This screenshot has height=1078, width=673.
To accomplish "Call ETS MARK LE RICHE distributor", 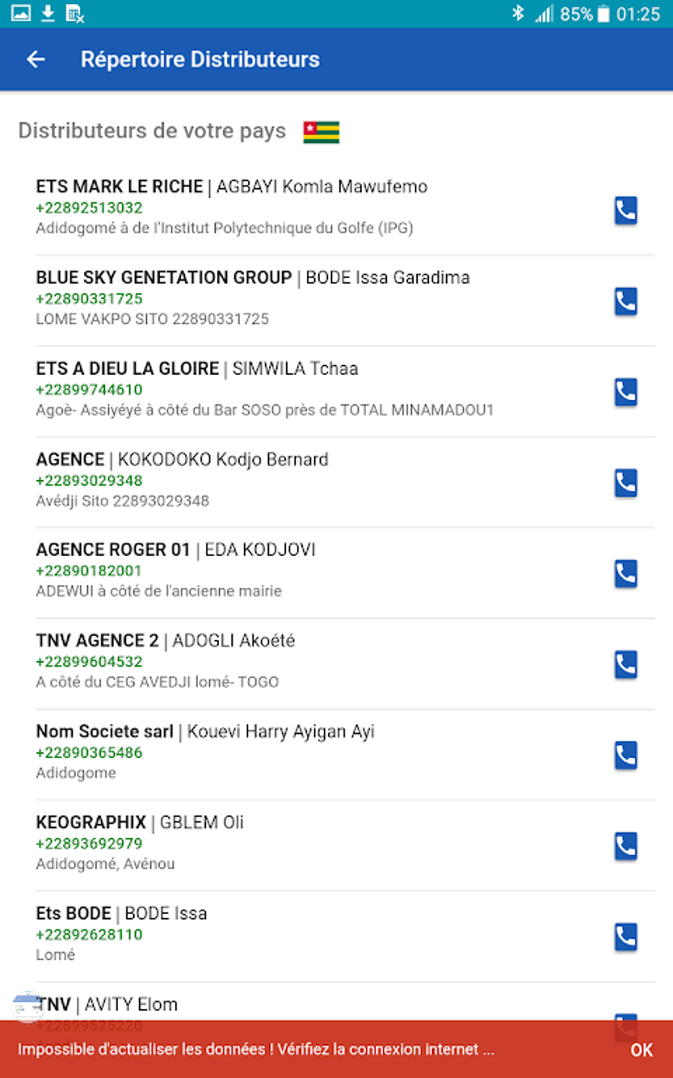I will (x=625, y=211).
